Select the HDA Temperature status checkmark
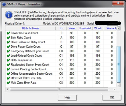The height and width of the screenshot is (106, 126). click(x=9, y=60)
